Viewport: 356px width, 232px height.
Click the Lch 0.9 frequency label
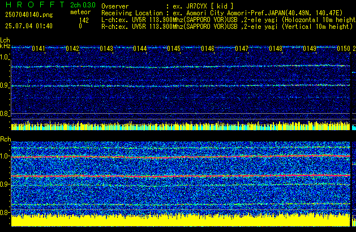click(x=5, y=85)
